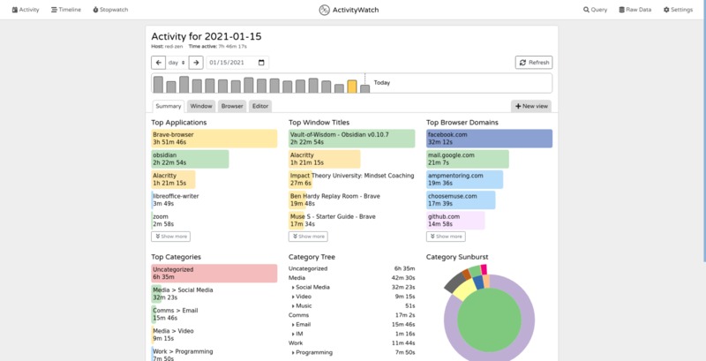Image resolution: width=706 pixels, height=361 pixels.
Task: Click Media > Video category
Action: tap(174, 335)
